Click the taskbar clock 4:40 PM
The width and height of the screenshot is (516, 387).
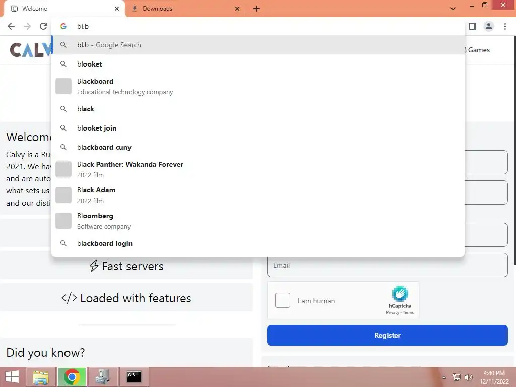(x=494, y=373)
